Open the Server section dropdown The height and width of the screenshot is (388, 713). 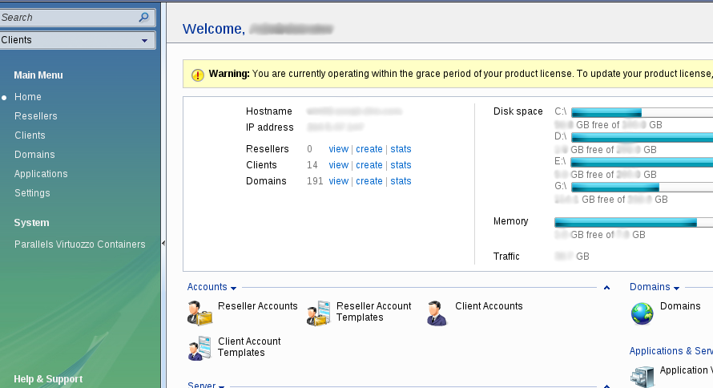[221, 386]
